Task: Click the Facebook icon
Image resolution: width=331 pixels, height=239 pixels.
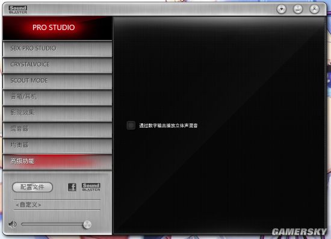Action: 72,187
